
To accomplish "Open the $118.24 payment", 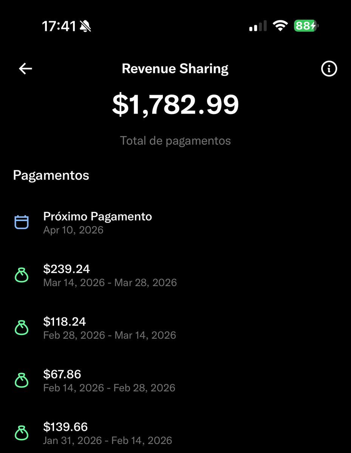I will click(x=175, y=328).
